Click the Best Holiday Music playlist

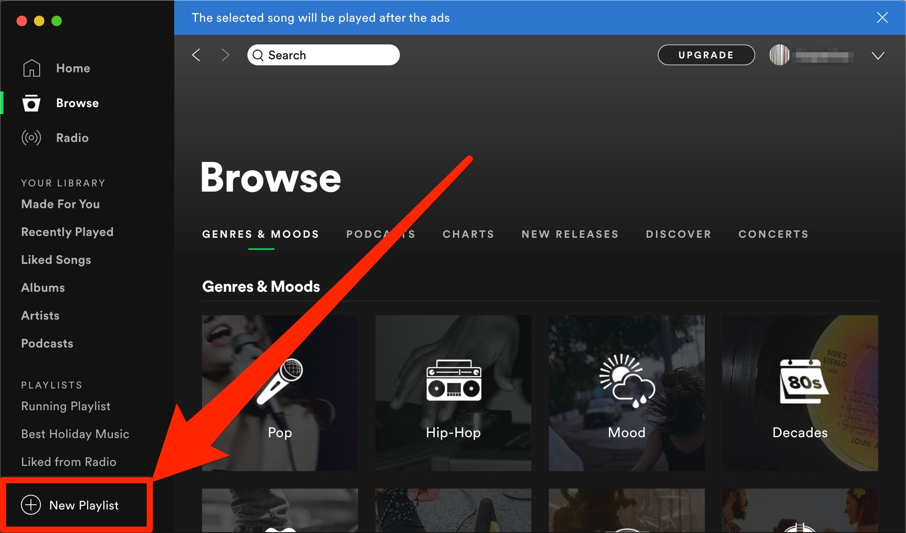tap(75, 434)
